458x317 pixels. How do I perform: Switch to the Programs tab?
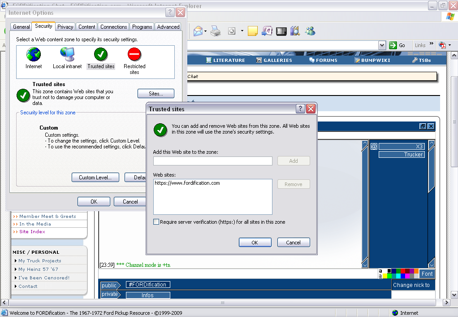pyautogui.click(x=142, y=27)
